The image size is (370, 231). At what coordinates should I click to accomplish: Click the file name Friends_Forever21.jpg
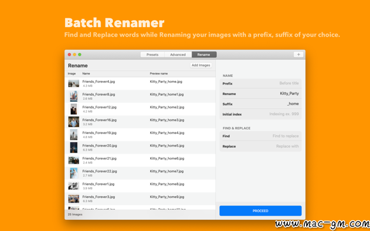[99, 158]
